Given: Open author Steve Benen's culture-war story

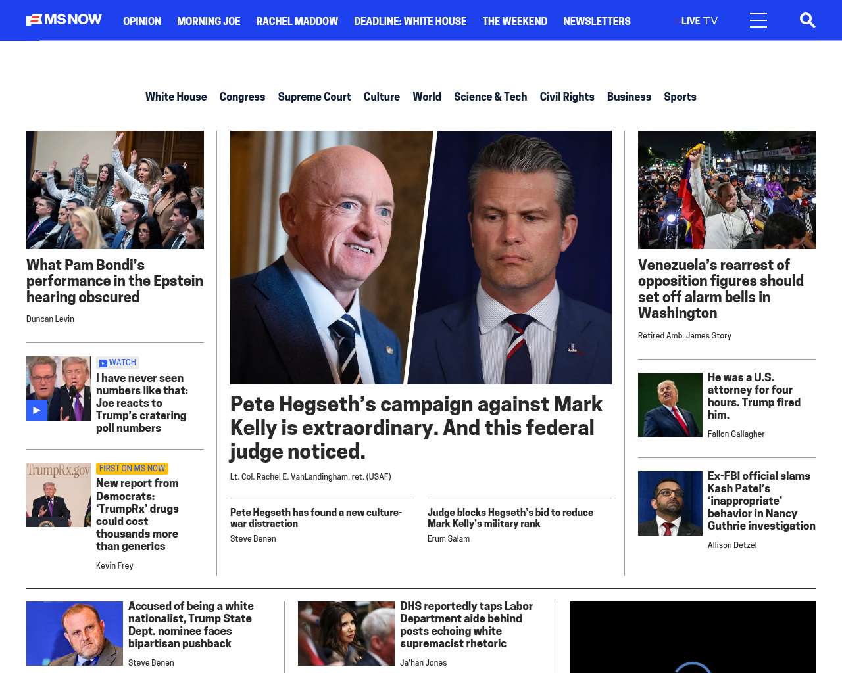Looking at the screenshot, I should pyautogui.click(x=316, y=518).
